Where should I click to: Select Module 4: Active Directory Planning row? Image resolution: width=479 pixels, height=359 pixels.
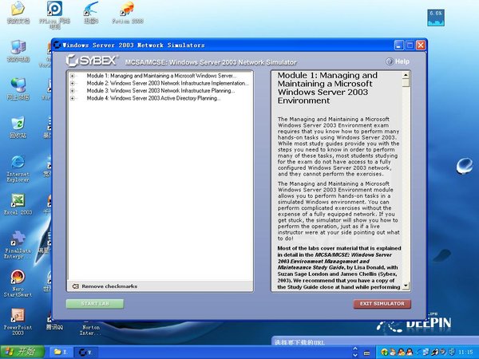pyautogui.click(x=153, y=98)
